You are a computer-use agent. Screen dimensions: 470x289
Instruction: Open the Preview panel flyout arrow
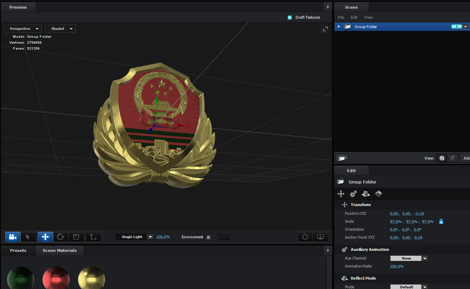[328, 7]
